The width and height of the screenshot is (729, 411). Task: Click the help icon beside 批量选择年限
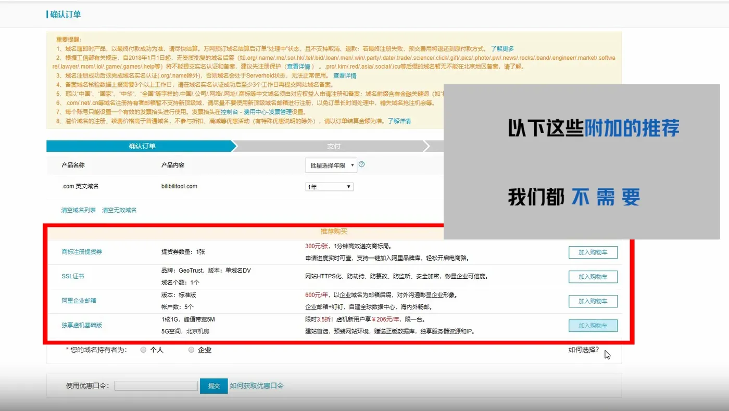[x=362, y=164]
